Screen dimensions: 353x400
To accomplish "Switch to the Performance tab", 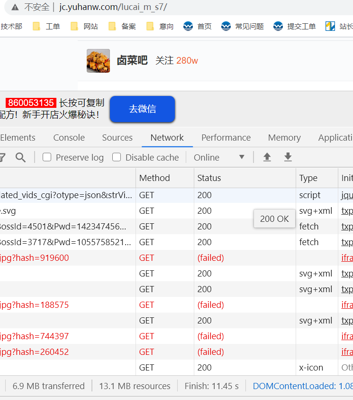I will 226,137.
